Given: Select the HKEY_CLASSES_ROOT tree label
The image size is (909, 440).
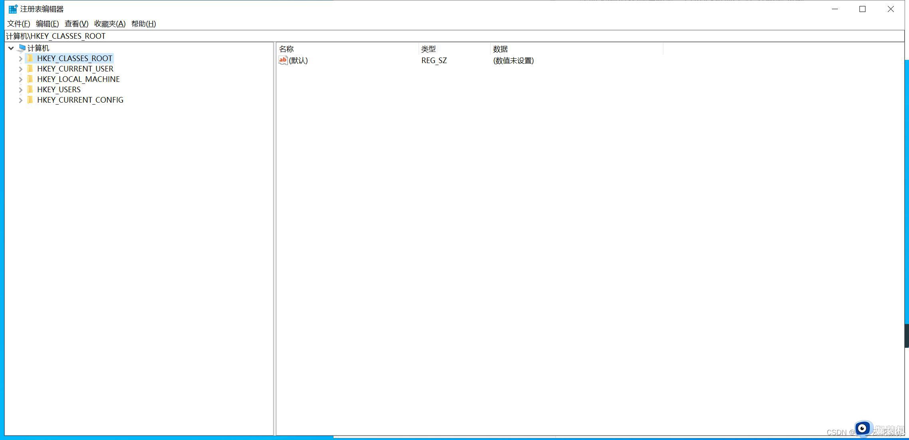Looking at the screenshot, I should coord(75,59).
